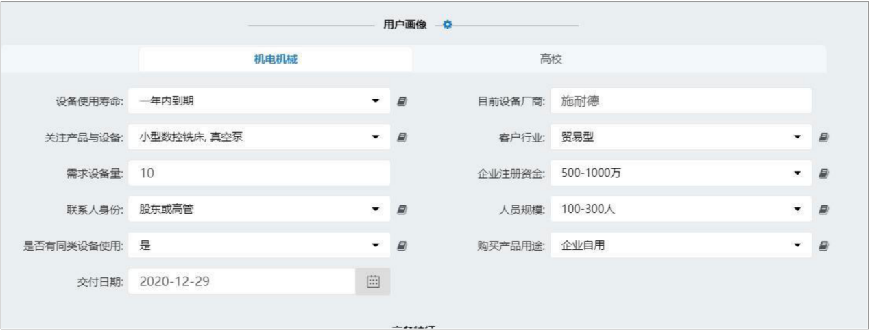
Task: Click the book icon beside 关注产品与设备
Action: tap(402, 138)
